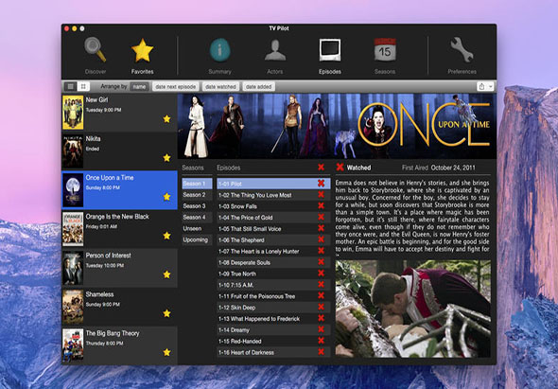Select Season 2 tab

197,195
